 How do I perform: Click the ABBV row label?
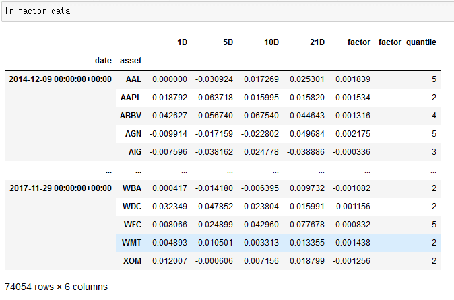coord(131,116)
